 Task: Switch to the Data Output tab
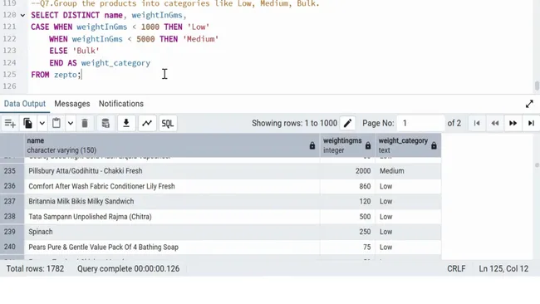click(25, 104)
